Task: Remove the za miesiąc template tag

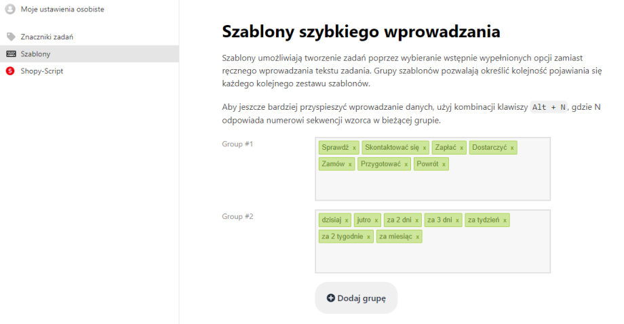Action: [x=418, y=237]
